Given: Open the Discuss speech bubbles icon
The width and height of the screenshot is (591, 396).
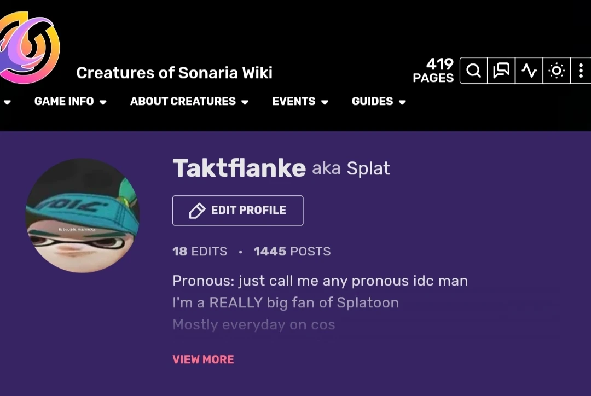Looking at the screenshot, I should coord(501,71).
